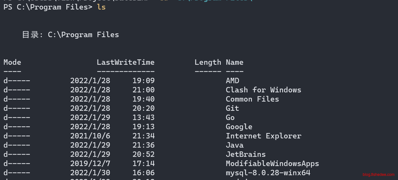Viewport: 398px width, 180px height.
Task: Click the Mode column header
Action: [x=12, y=62]
